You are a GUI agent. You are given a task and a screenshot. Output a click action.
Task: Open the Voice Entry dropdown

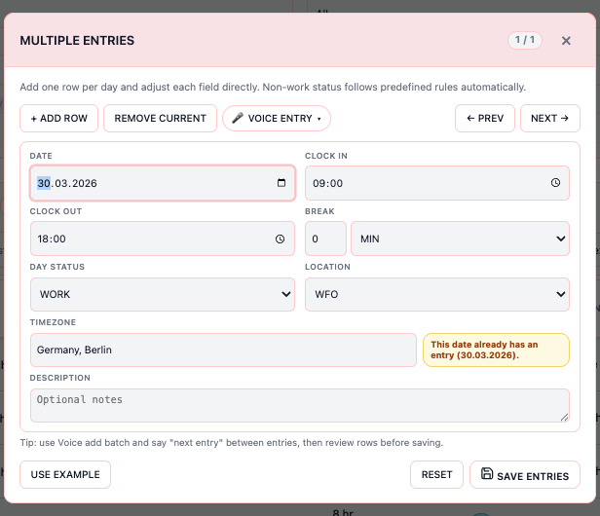[277, 119]
